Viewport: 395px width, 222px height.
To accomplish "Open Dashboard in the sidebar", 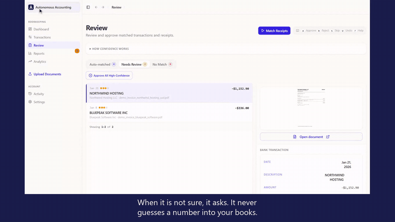I will coord(53,29).
